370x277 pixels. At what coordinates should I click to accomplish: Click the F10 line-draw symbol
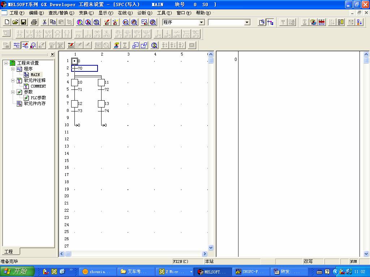[x=186, y=34]
